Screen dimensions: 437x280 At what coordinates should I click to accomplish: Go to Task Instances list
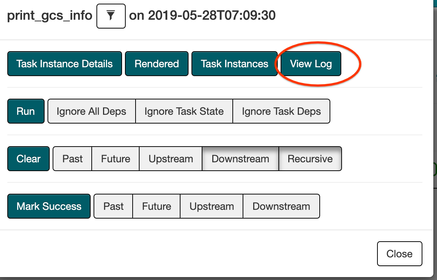pyautogui.click(x=234, y=64)
